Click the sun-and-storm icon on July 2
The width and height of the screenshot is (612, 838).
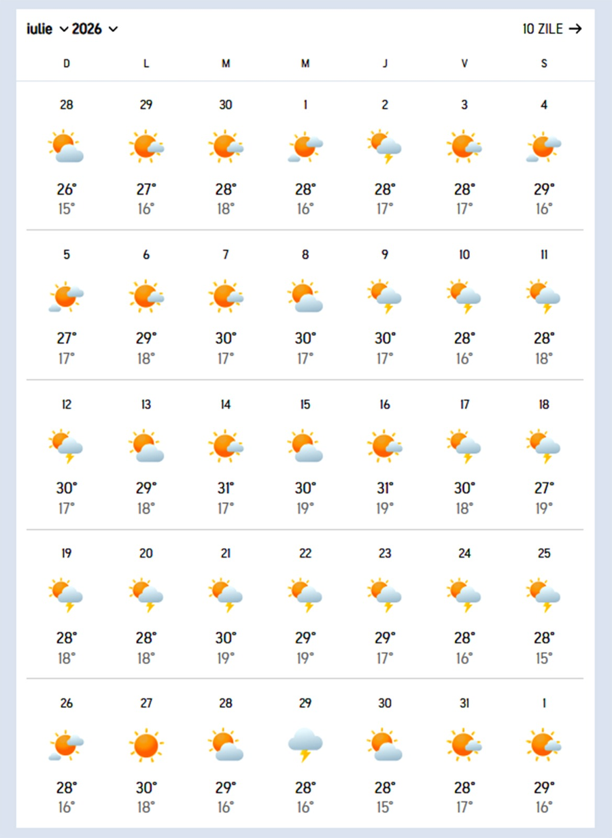[x=385, y=146]
